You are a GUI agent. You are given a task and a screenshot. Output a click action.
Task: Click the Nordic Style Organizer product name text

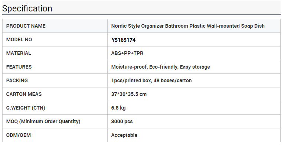point(188,26)
